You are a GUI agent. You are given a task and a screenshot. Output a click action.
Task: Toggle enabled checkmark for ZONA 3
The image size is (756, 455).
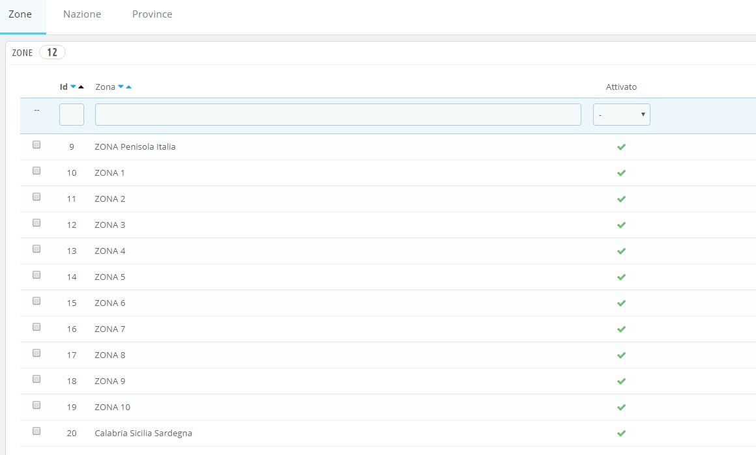pyautogui.click(x=622, y=225)
